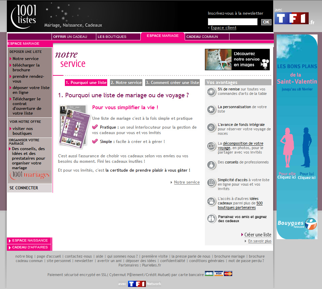Screen dimensions: 322x289
Task: Click the camera décomposition de voyage icon
Action: 211,146
